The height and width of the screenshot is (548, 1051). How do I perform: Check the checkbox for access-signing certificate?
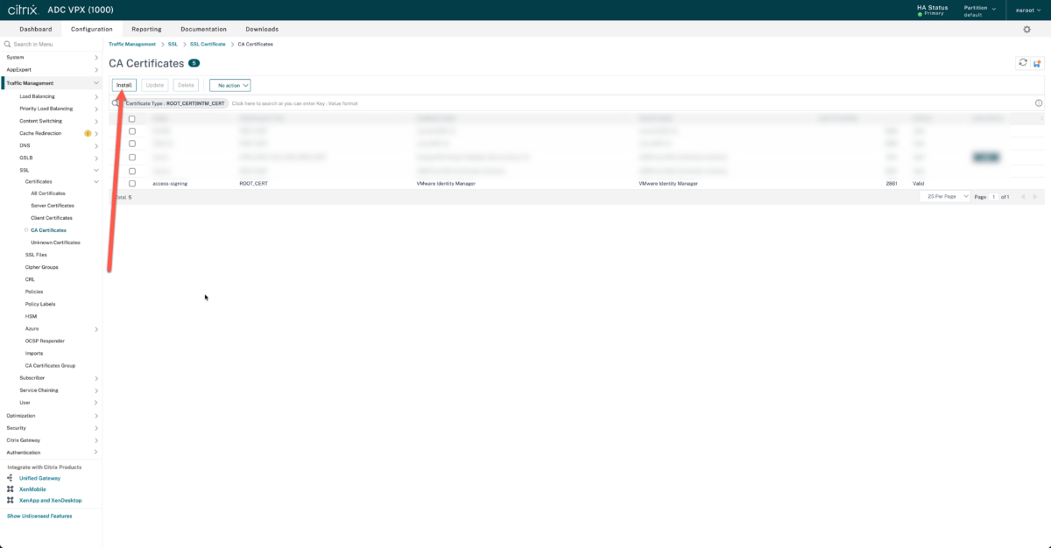click(132, 183)
